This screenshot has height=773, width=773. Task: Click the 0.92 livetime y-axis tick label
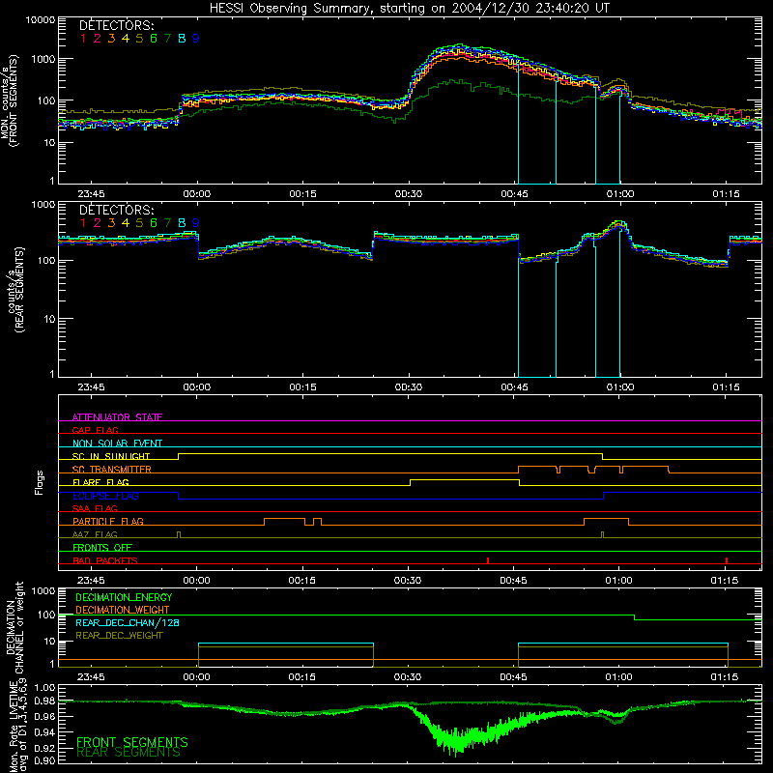[45, 749]
